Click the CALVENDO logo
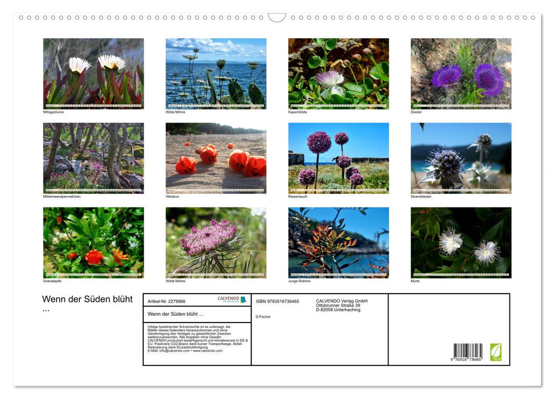 pyautogui.click(x=232, y=299)
